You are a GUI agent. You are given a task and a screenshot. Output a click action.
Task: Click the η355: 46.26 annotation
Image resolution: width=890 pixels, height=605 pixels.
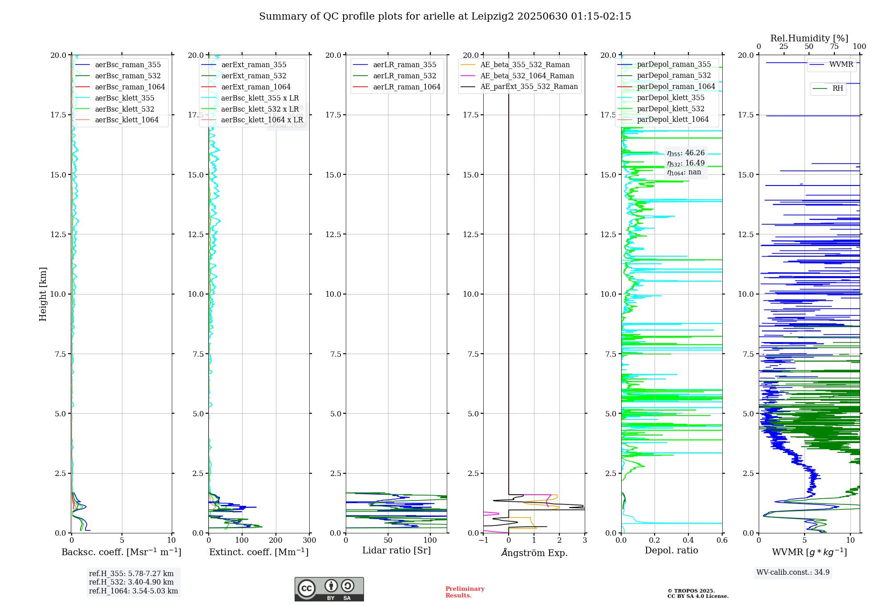coord(686,153)
